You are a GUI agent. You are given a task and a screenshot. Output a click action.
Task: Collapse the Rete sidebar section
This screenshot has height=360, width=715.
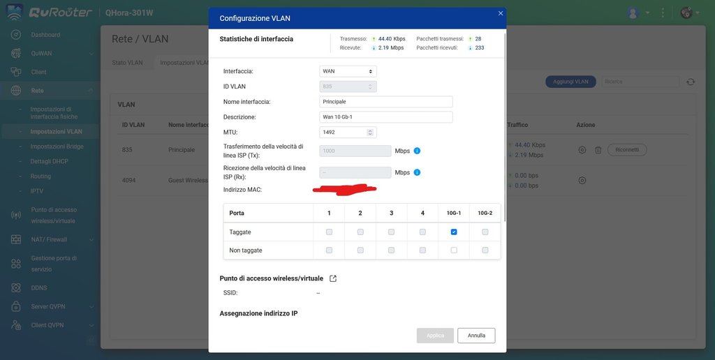click(91, 91)
